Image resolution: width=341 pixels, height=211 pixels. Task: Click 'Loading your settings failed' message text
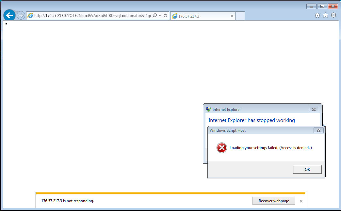pyautogui.click(x=271, y=148)
